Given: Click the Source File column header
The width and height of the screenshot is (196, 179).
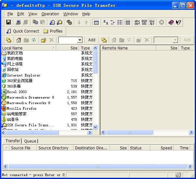Looking at the screenshot, I should (23, 148).
